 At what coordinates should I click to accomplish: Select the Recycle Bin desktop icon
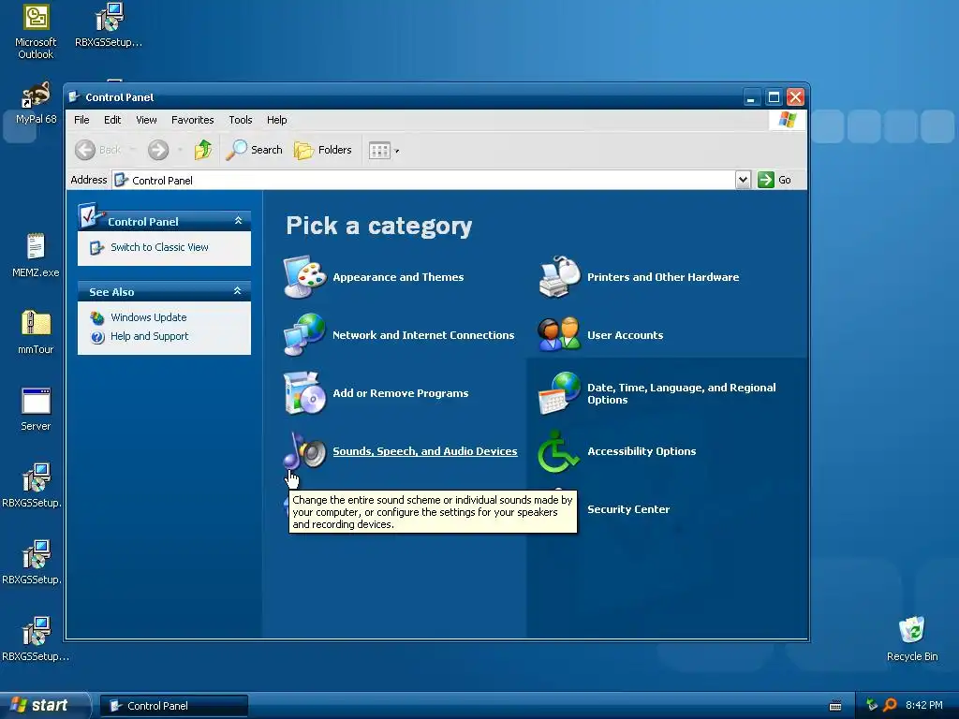(912, 638)
